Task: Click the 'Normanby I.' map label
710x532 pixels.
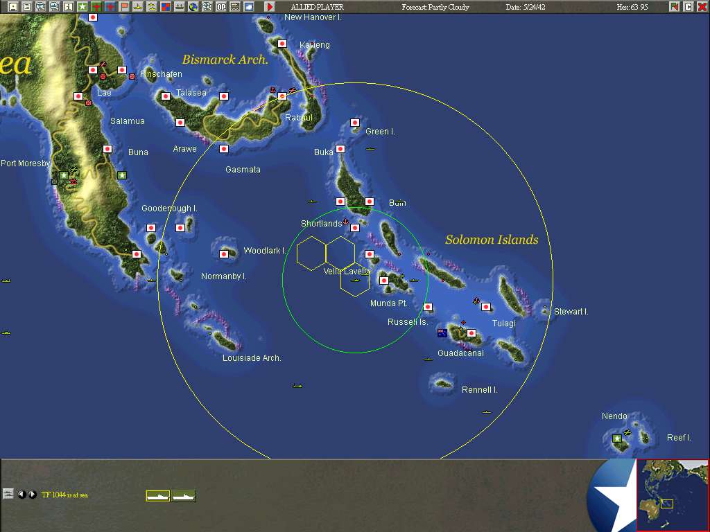Action: point(224,276)
